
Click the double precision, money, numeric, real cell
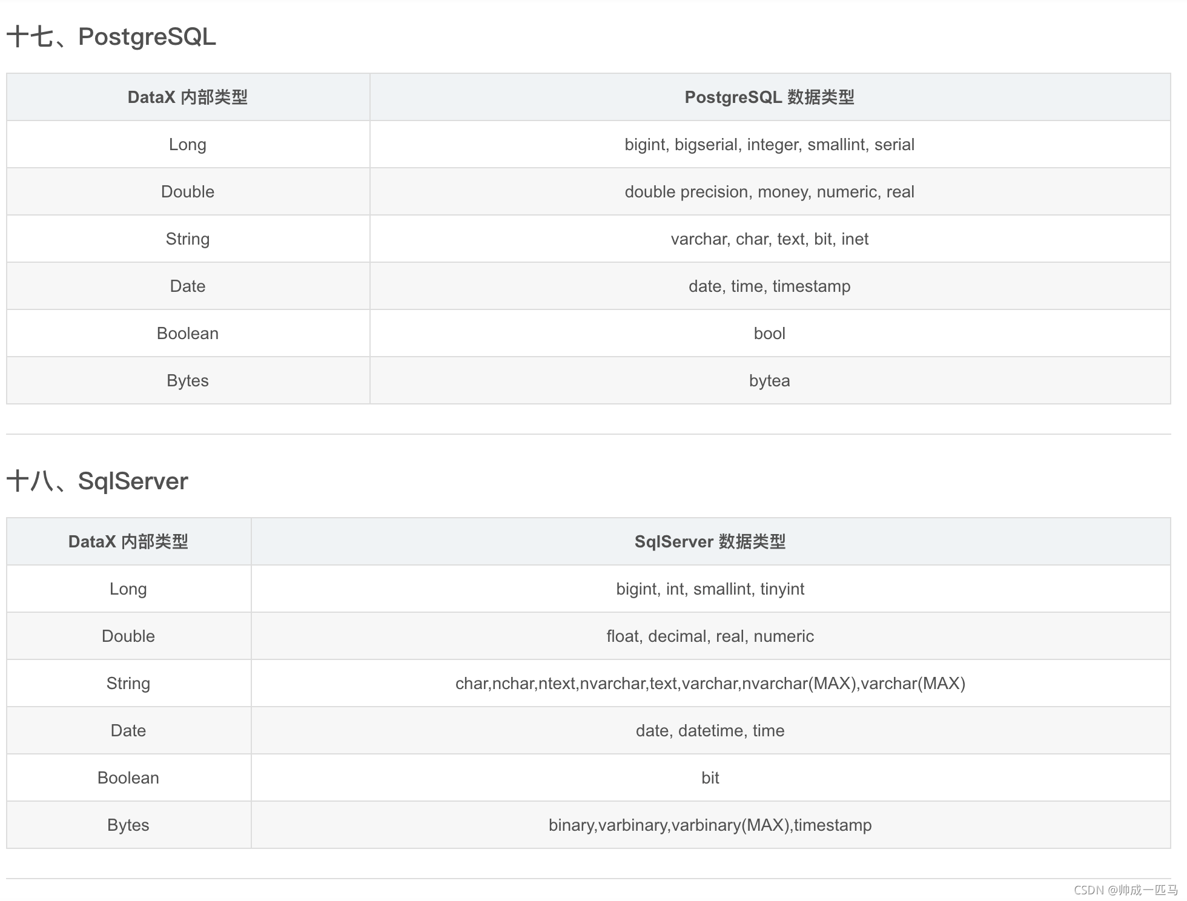pyautogui.click(x=769, y=192)
